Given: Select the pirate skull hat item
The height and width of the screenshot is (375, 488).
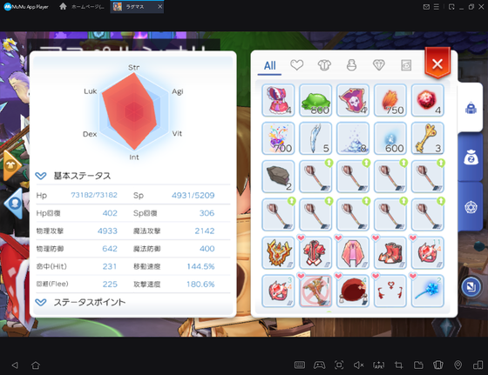Looking at the screenshot, I should [x=353, y=100].
